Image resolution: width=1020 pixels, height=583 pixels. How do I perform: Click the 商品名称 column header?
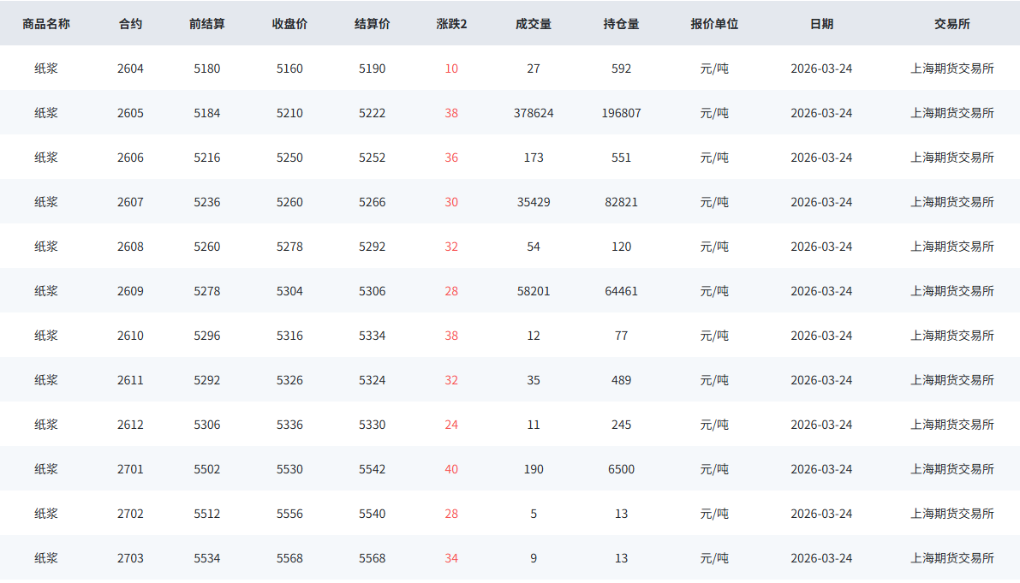click(x=46, y=24)
